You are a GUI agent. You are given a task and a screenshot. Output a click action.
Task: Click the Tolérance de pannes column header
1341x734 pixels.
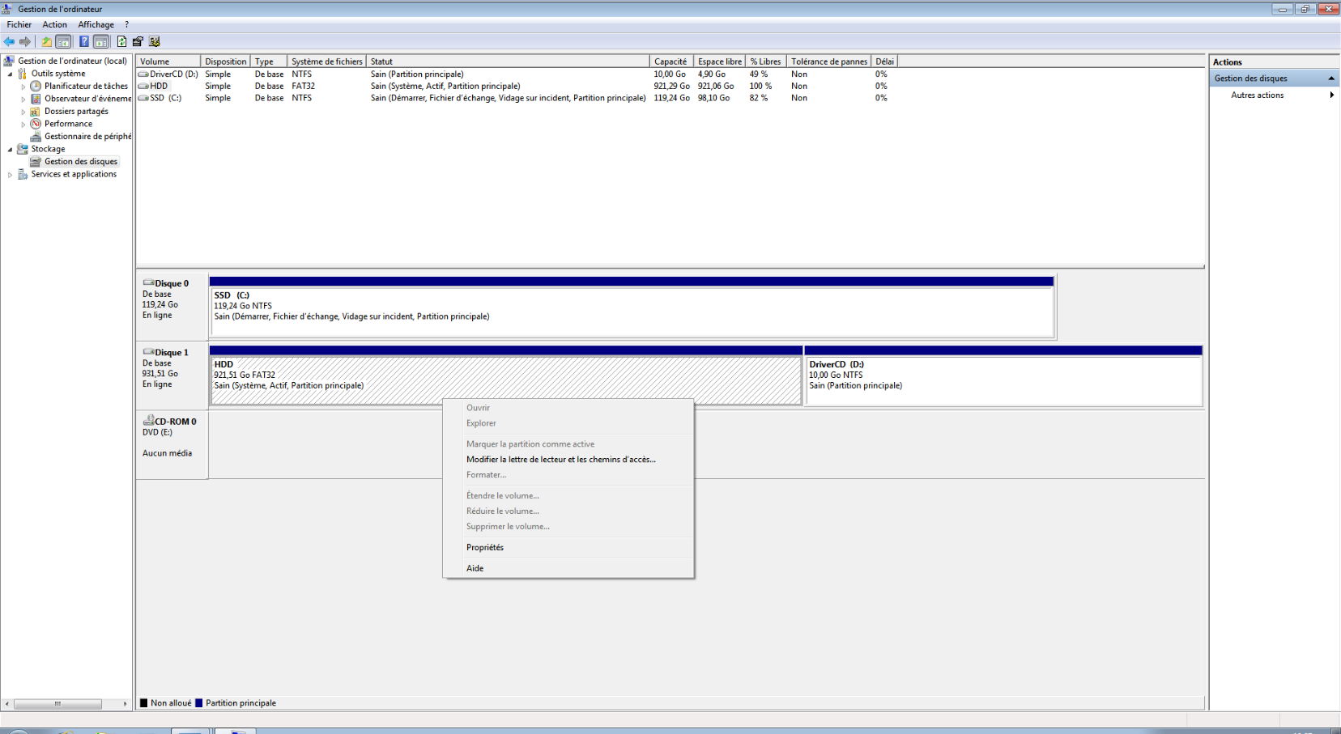[x=829, y=62]
